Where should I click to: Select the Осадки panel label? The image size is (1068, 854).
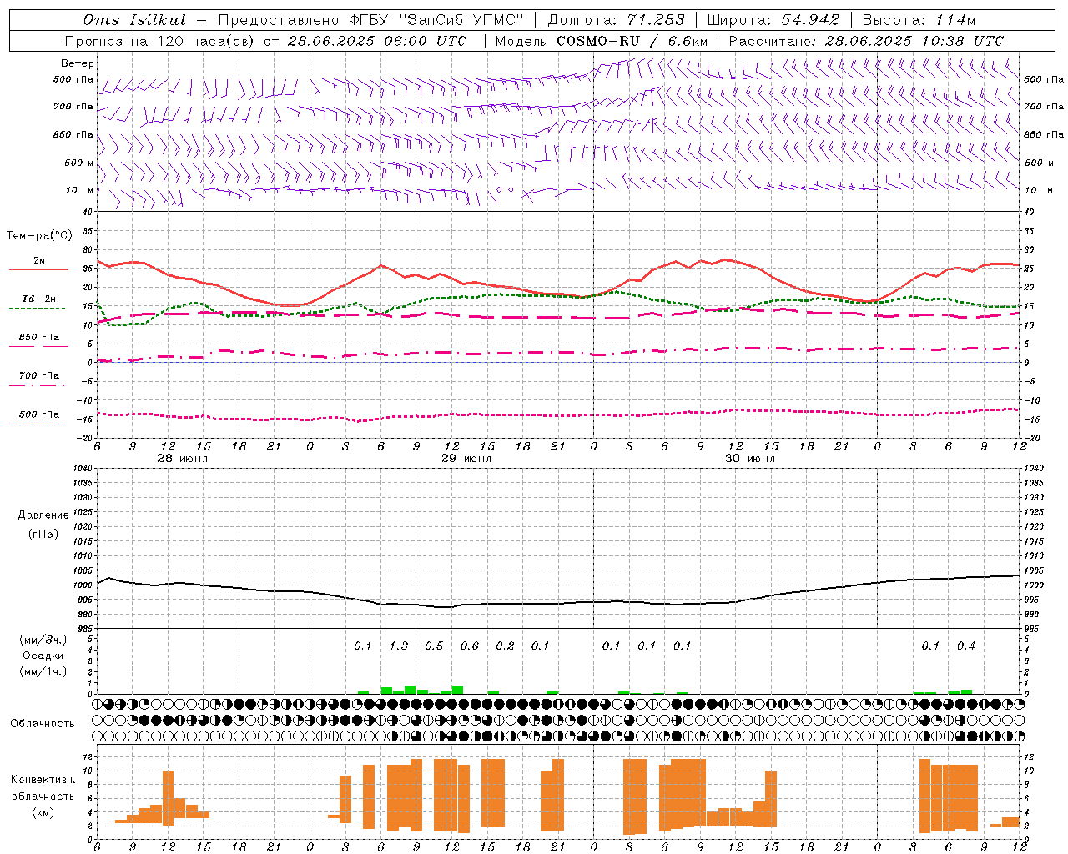pyautogui.click(x=43, y=656)
